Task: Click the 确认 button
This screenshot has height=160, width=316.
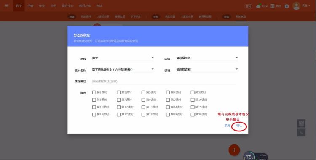Action: click(x=239, y=126)
